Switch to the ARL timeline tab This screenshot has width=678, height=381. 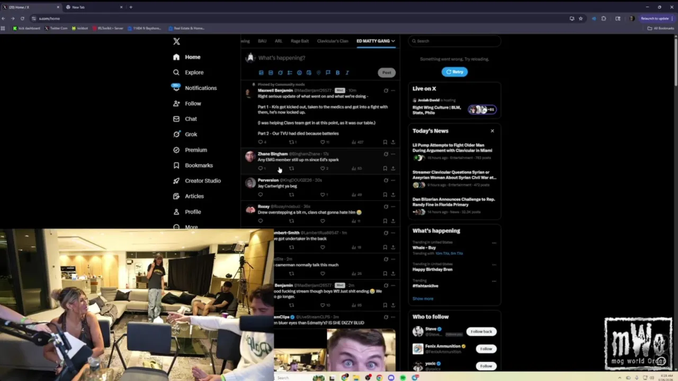pos(279,41)
